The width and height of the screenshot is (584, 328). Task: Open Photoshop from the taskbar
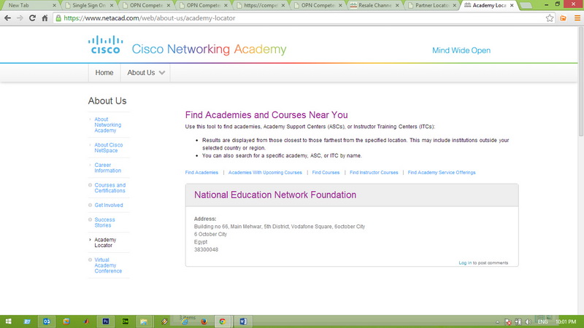(x=106, y=321)
